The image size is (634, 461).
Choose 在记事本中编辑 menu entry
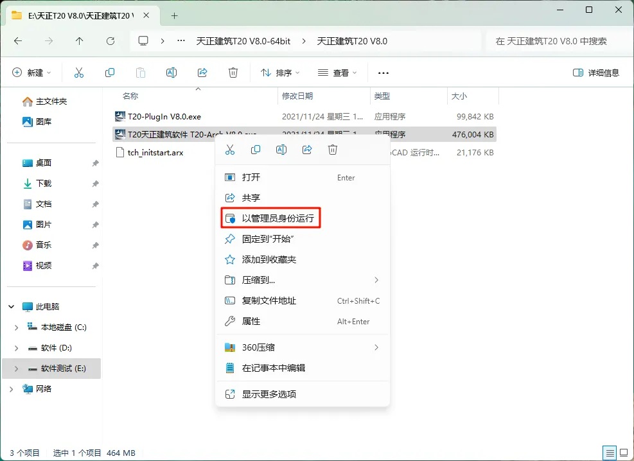[303, 368]
